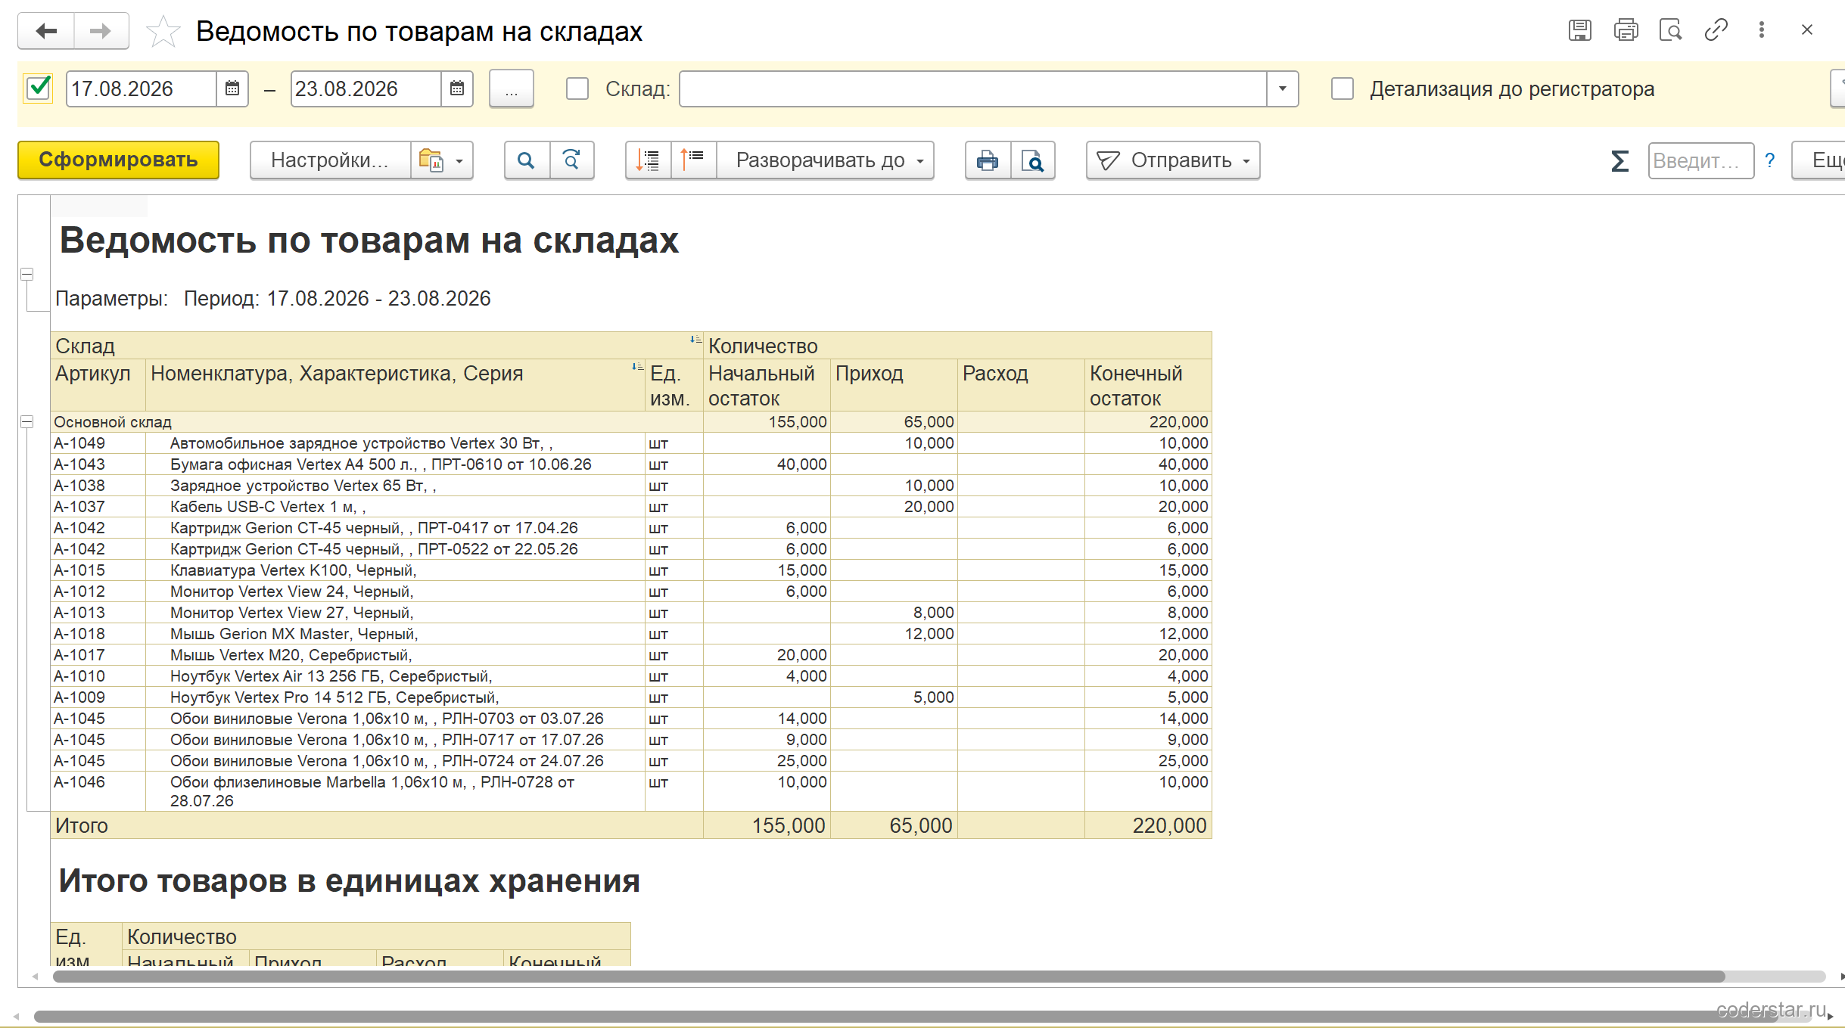Click the Приход column header
The height and width of the screenshot is (1028, 1845).
tap(894, 385)
